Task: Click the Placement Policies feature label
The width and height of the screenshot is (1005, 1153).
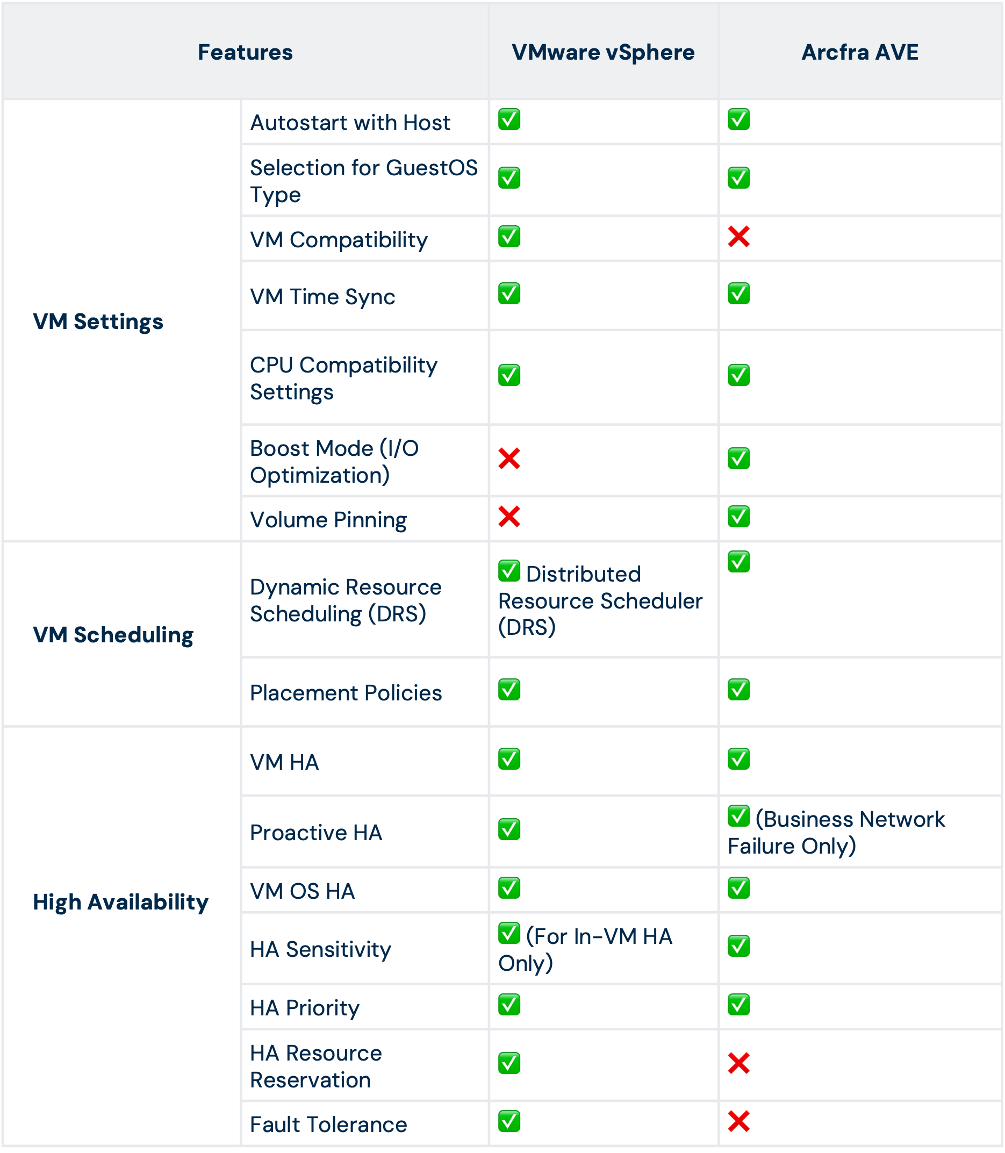Action: pyautogui.click(x=346, y=693)
